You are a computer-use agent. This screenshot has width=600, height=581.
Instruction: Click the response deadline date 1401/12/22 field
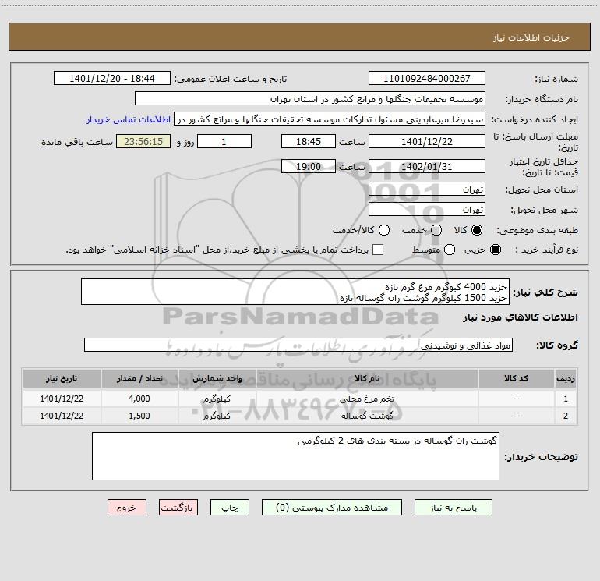pyautogui.click(x=427, y=141)
